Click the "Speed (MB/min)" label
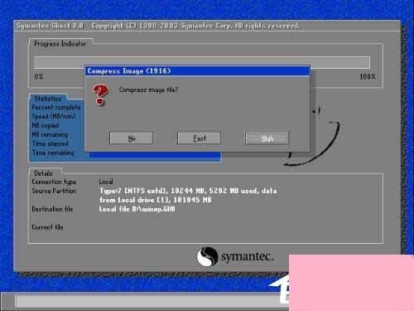Screen dimensions: 414x311 click(54, 116)
